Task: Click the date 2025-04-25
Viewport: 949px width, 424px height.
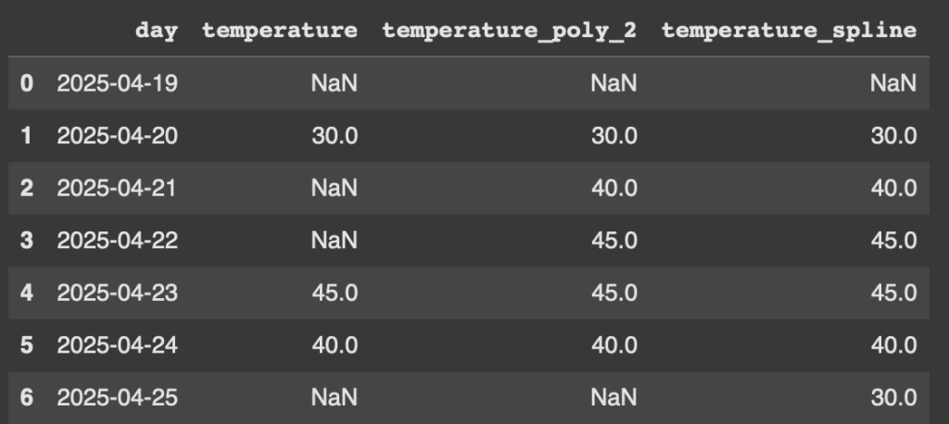Action: point(118,397)
